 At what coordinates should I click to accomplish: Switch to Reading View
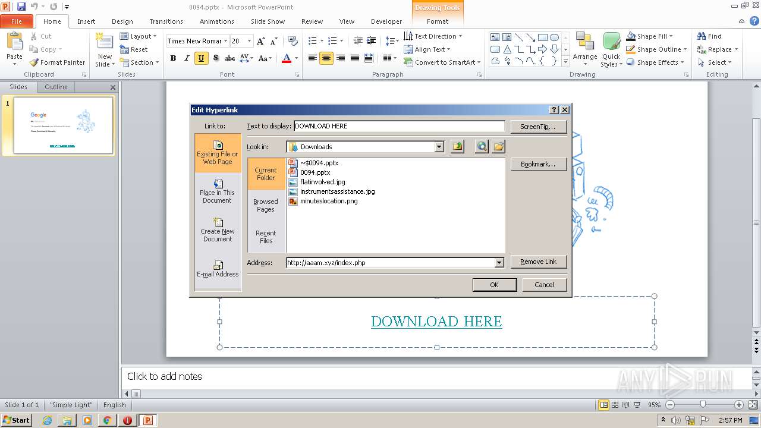[x=627, y=405]
